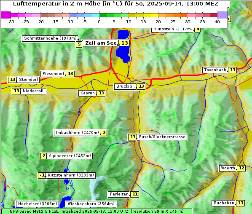Select the Wiesbachhorn (3564m) label
This screenshot has height=214, width=252.
pos(91,204)
